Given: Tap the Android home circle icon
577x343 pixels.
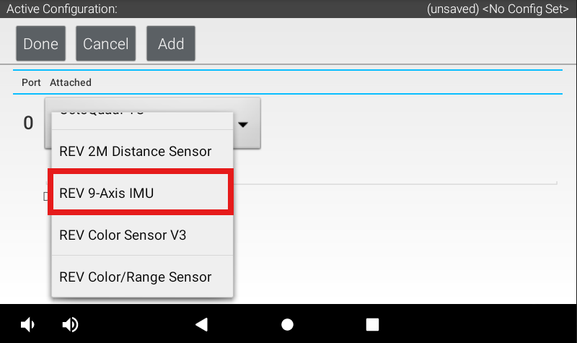Looking at the screenshot, I should tap(287, 324).
